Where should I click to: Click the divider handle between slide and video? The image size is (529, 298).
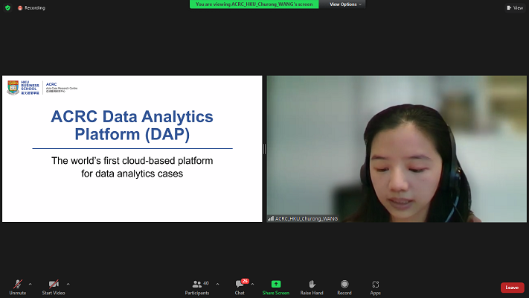(x=264, y=149)
